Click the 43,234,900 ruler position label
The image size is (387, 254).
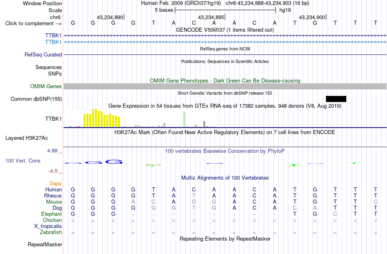pyautogui.click(x=312, y=17)
